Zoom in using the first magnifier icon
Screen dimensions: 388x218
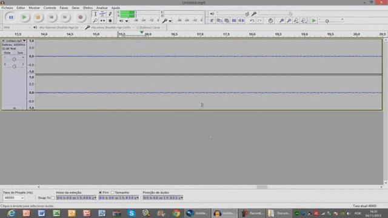(281, 21)
